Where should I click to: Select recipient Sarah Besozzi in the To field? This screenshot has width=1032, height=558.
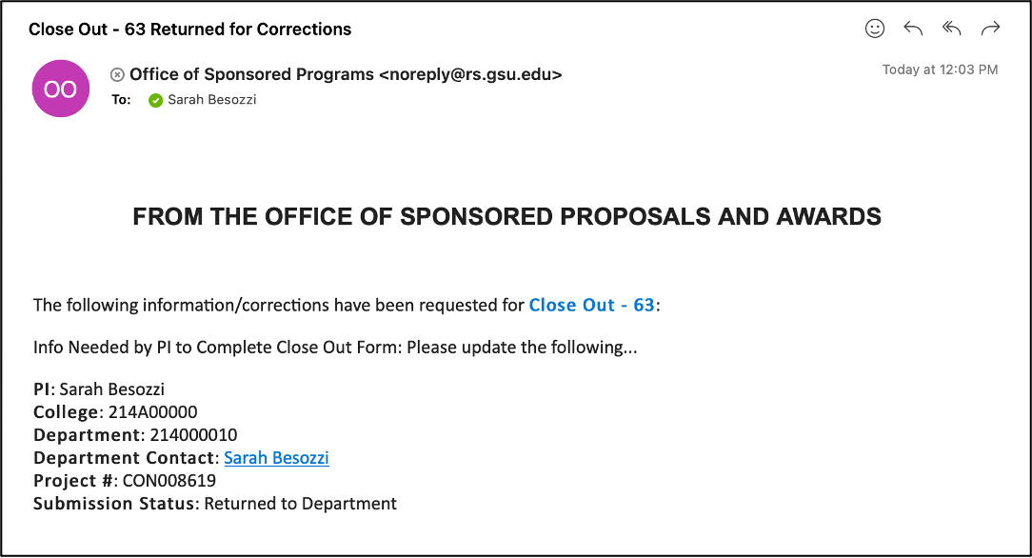click(211, 100)
